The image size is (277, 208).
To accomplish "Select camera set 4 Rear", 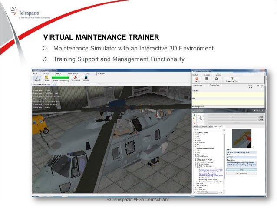I will coord(41,99).
